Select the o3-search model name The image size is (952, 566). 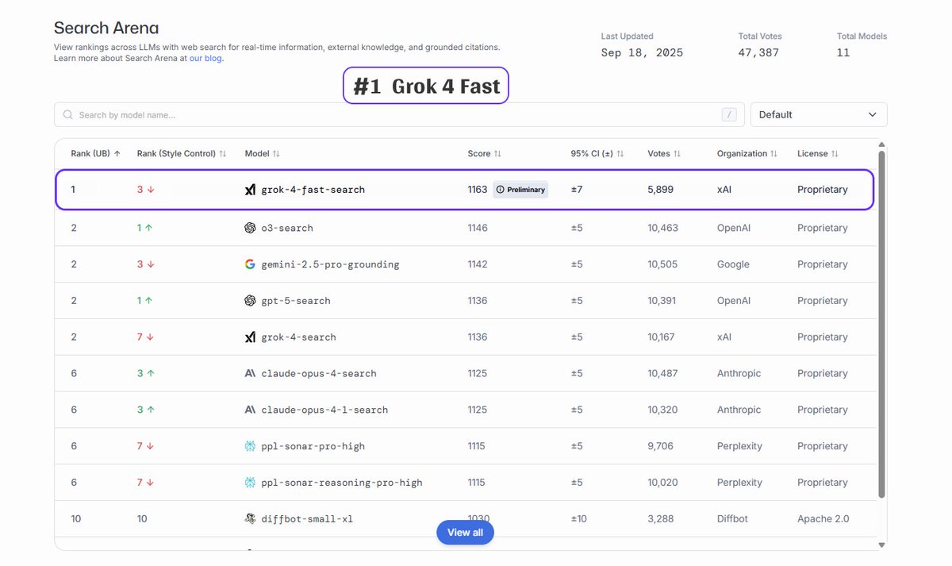click(x=287, y=229)
